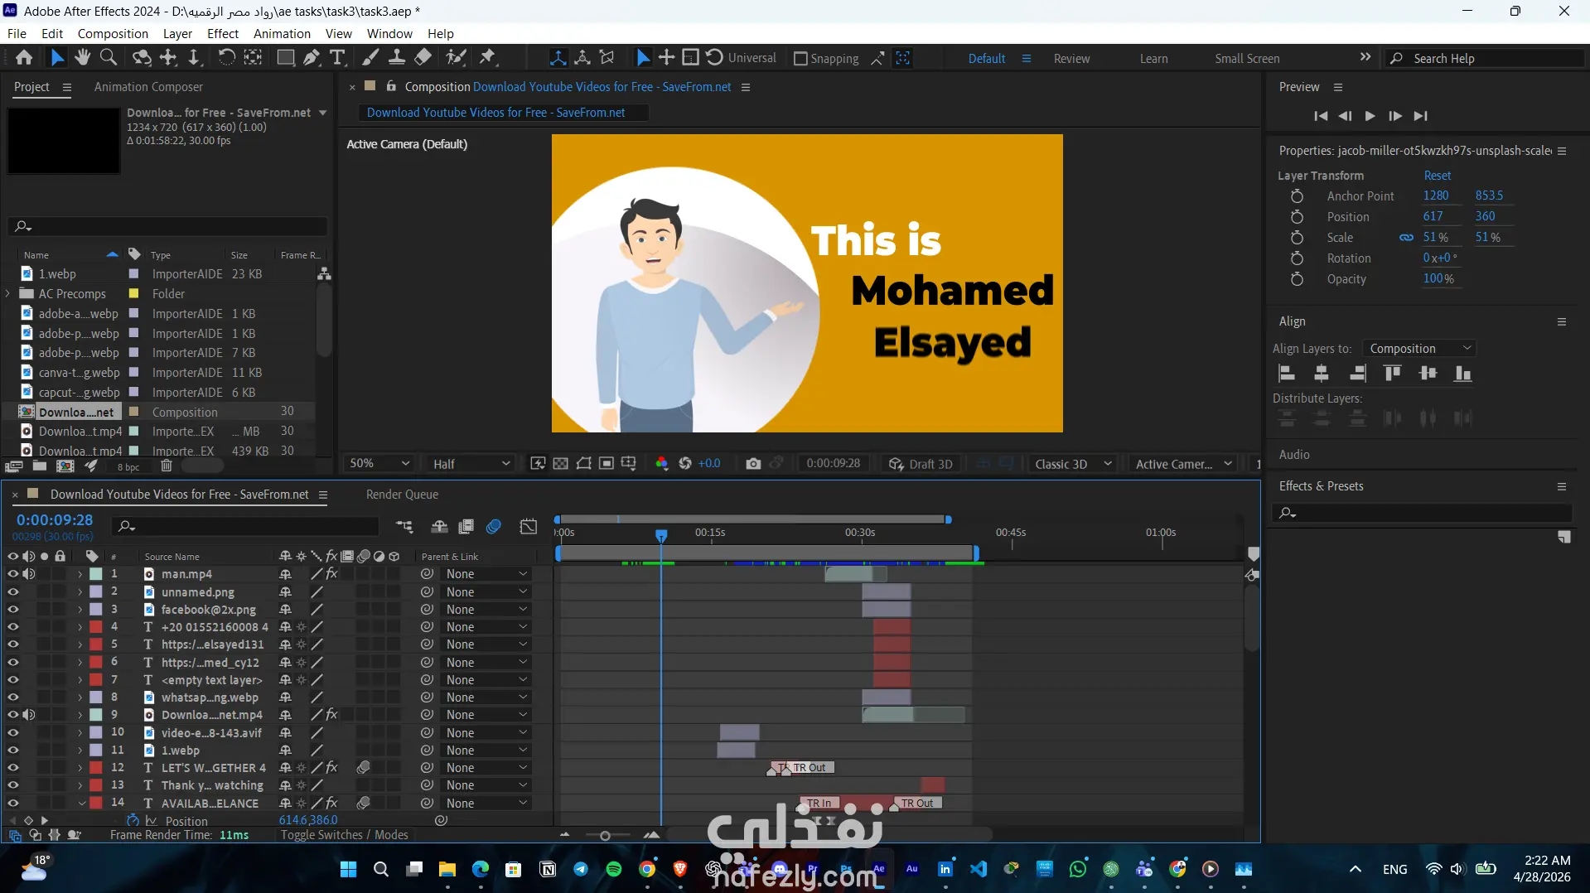Screen dimensions: 1590x893
Task: Select the Horizontal Type tool
Action: coord(337,57)
